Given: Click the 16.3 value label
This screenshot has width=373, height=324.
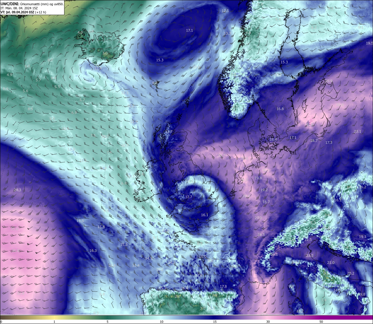Looking at the screenshot, I should [93, 250].
